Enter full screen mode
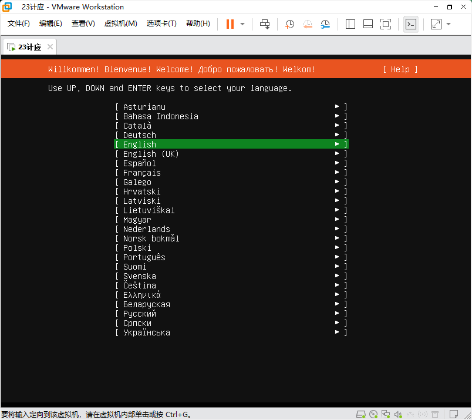The width and height of the screenshot is (472, 420). pyautogui.click(x=386, y=24)
